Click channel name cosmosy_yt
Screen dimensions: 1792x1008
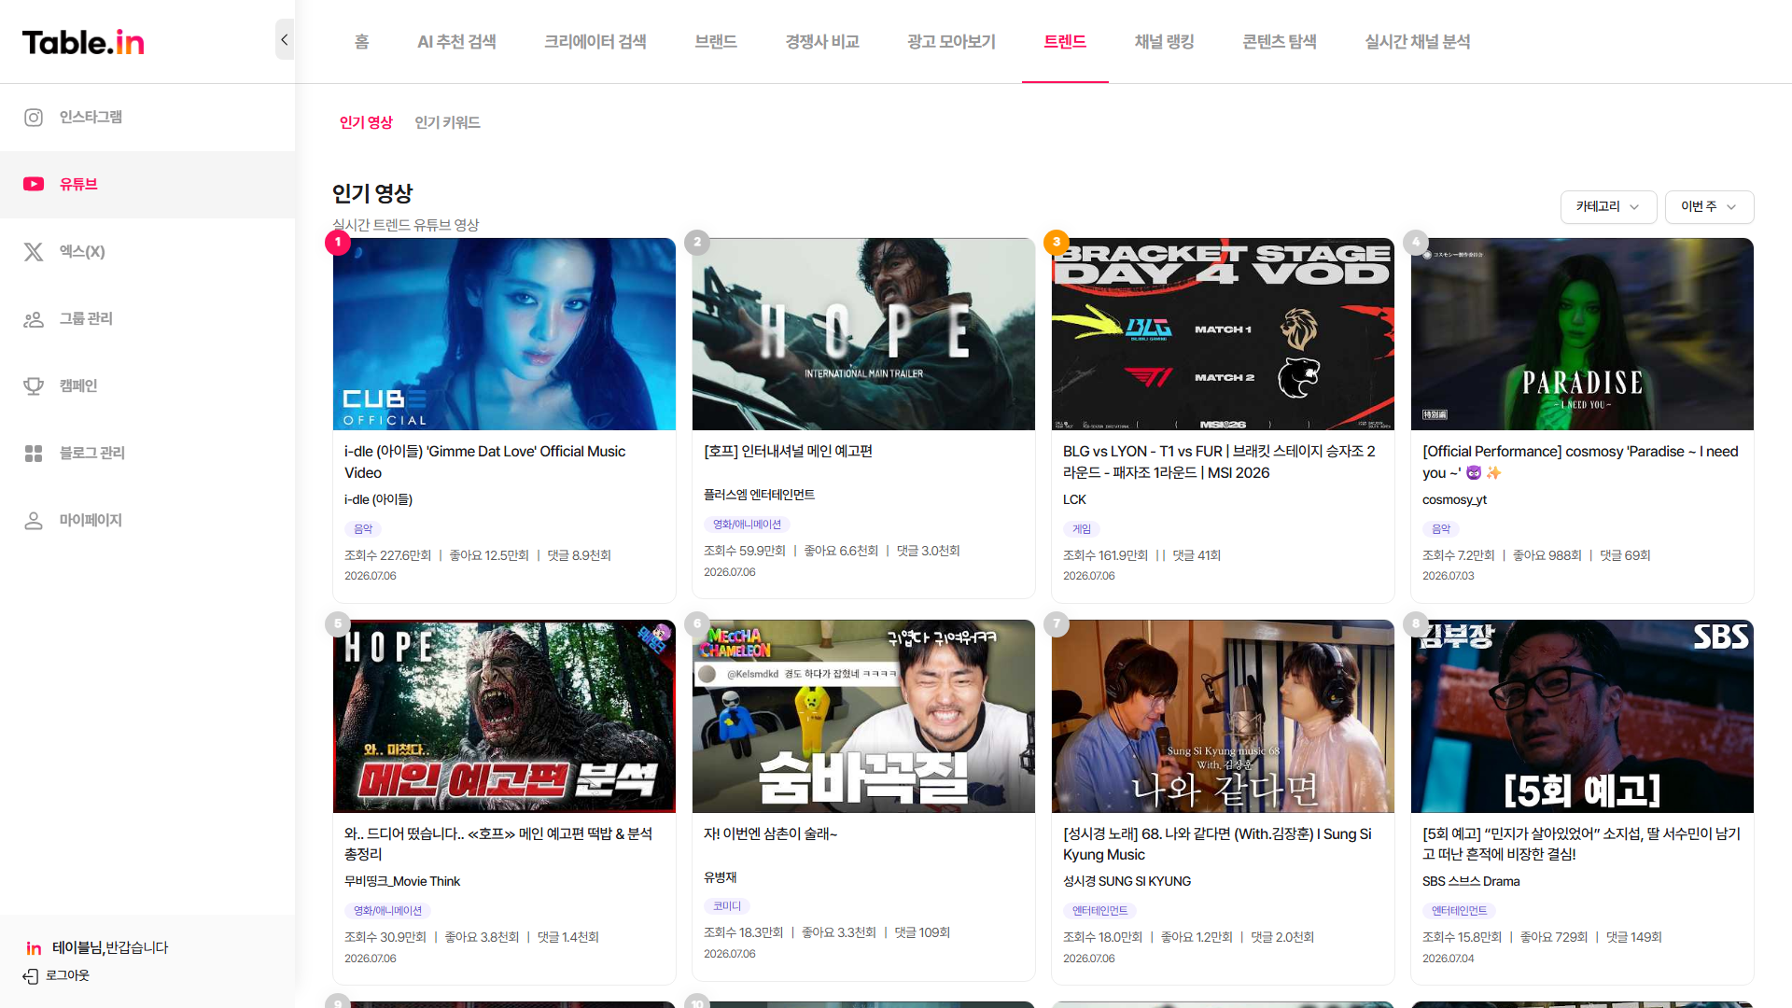coord(1454,500)
